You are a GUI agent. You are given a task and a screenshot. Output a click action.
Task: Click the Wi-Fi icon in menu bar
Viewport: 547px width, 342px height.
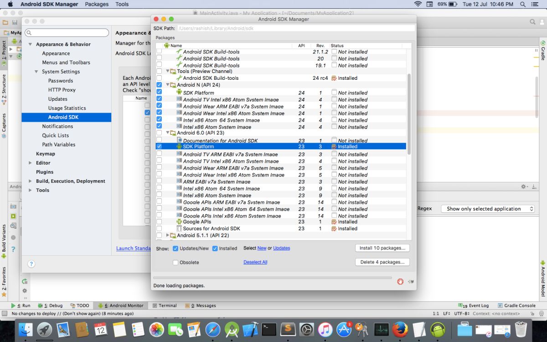tap(418, 4)
